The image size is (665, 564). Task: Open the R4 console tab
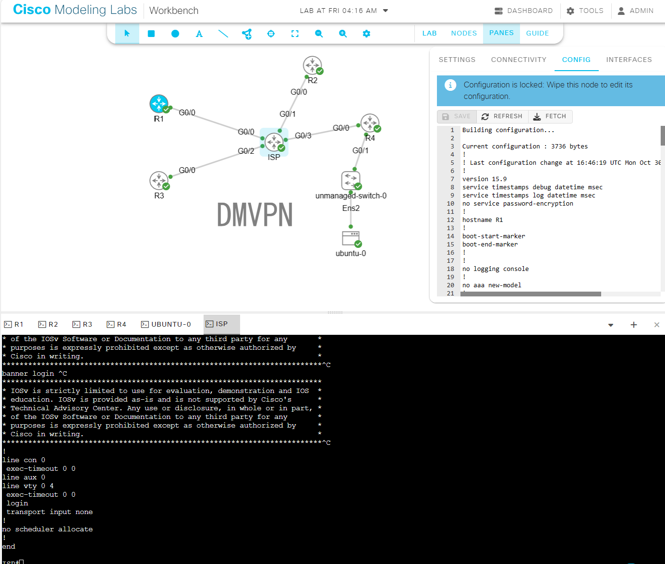[117, 324]
